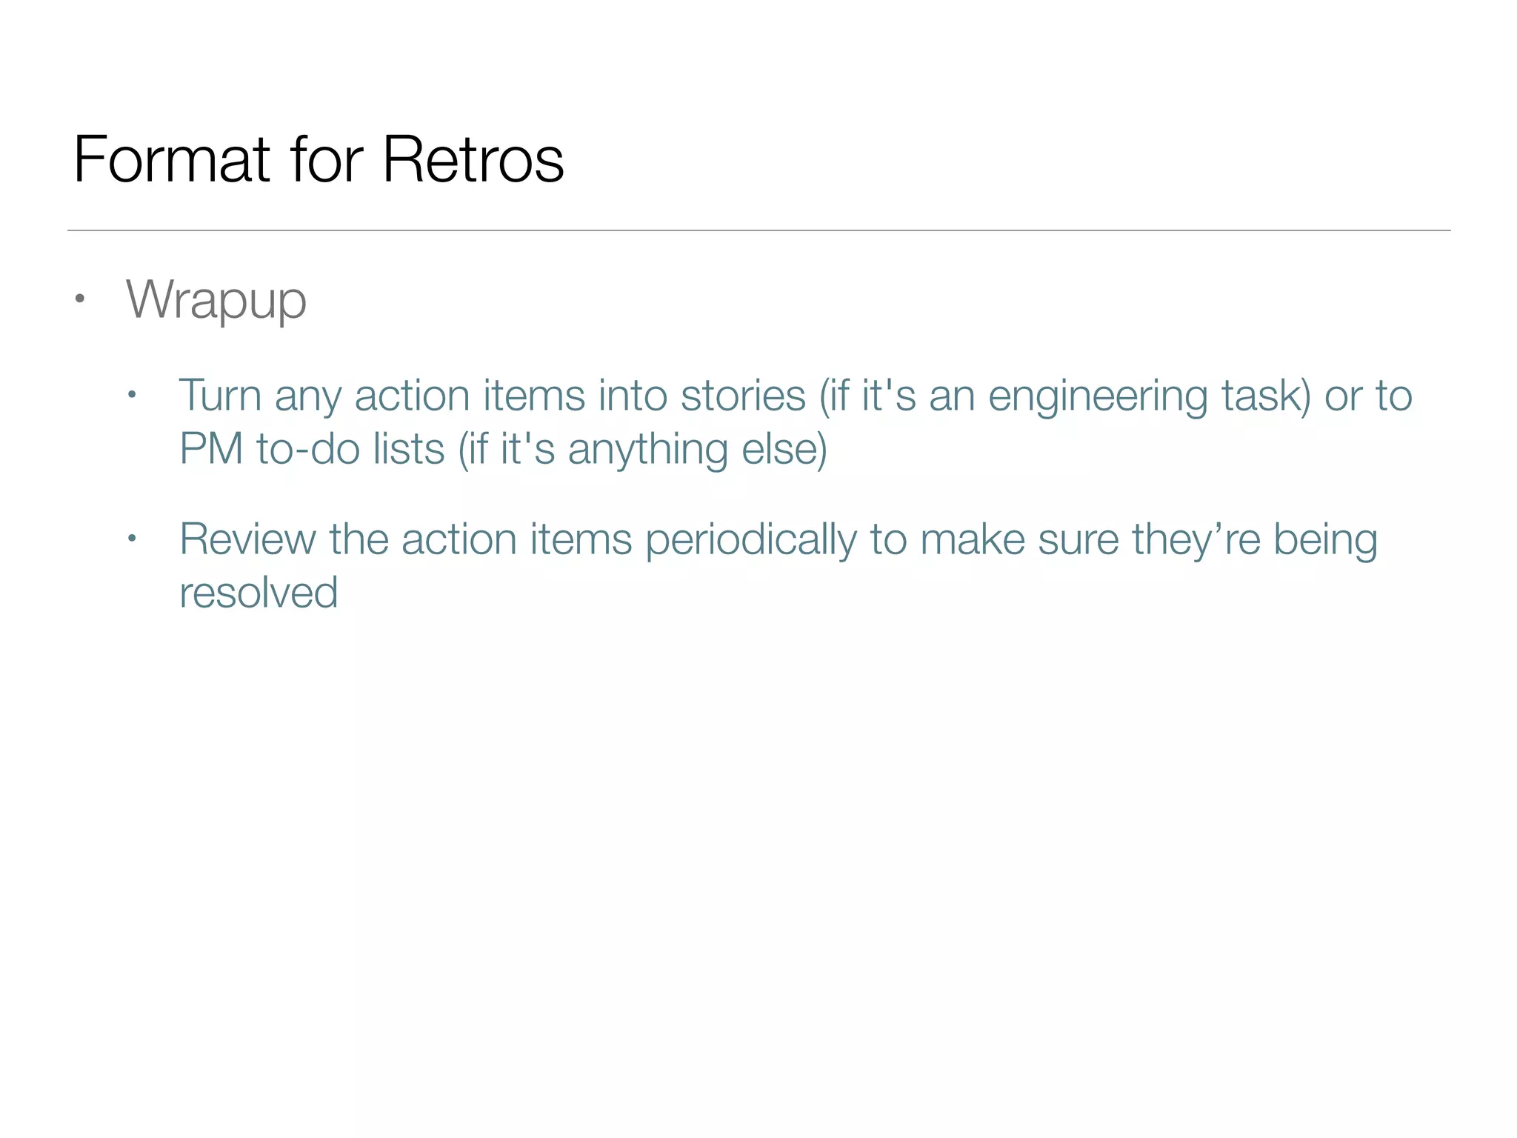Click the bullet dot beside "Wrapup"
The width and height of the screenshot is (1517, 1138).
[80, 300]
